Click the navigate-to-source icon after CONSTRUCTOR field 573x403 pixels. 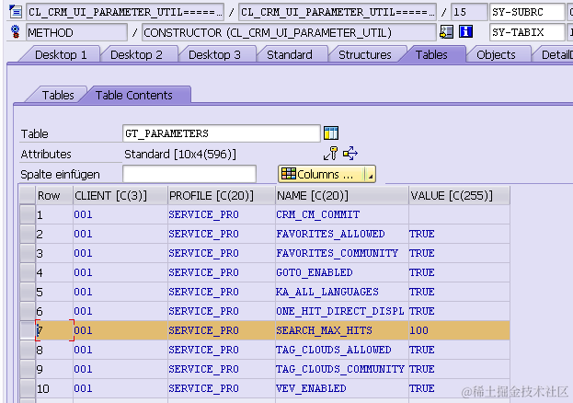(446, 32)
